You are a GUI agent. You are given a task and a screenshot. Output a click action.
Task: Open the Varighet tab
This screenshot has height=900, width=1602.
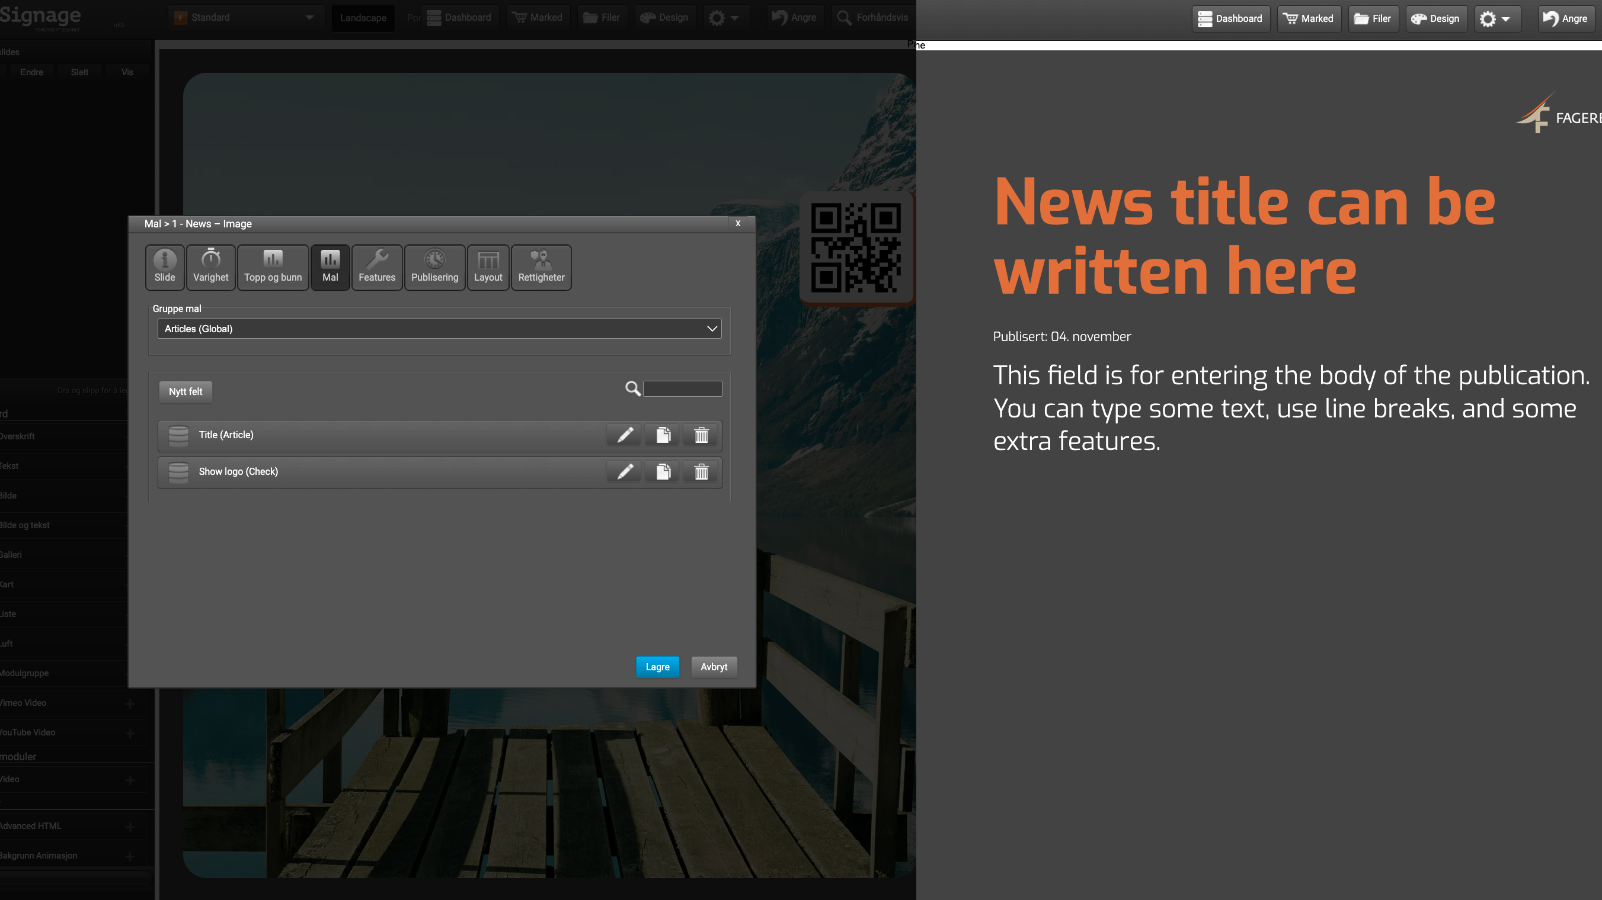coord(211,267)
